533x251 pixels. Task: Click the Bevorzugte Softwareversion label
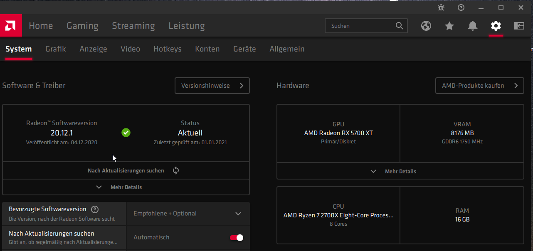[x=47, y=209]
